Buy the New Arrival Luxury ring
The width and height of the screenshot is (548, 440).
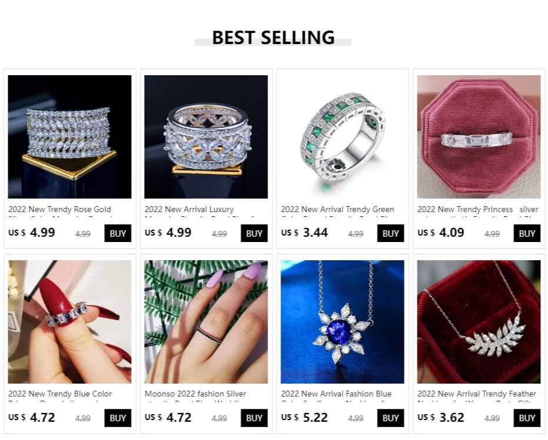pyautogui.click(x=254, y=233)
